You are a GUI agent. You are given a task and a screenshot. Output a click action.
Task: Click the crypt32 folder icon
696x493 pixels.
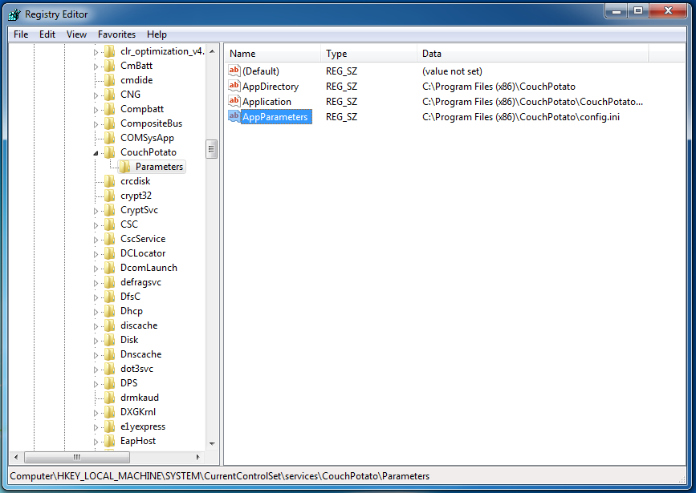pos(110,196)
